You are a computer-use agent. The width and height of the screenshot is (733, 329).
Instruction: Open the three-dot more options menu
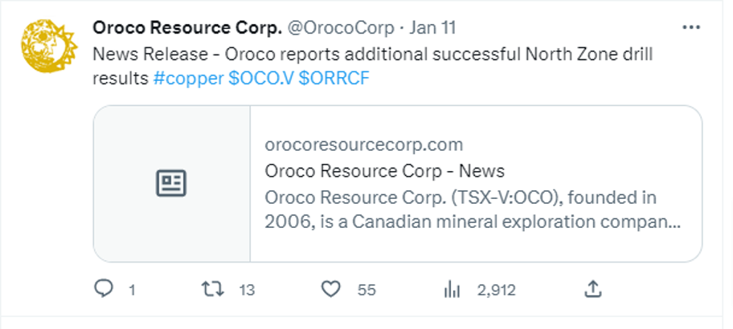pyautogui.click(x=691, y=28)
